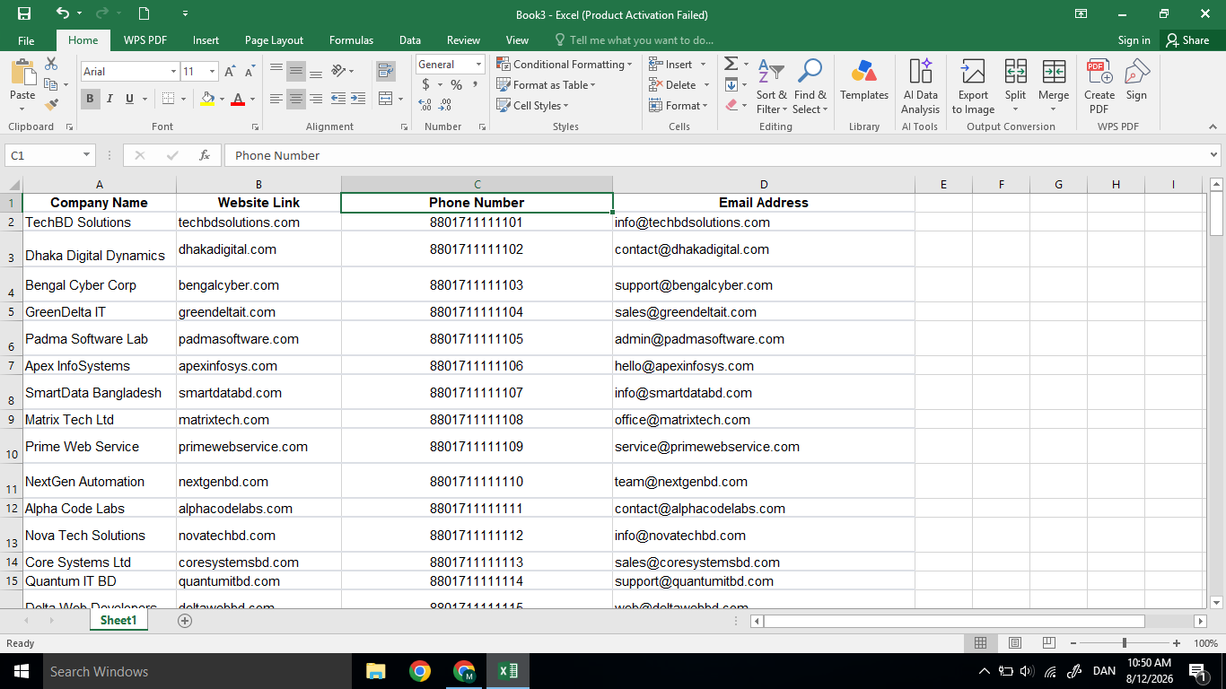Toggle Underline formatting

point(129,99)
